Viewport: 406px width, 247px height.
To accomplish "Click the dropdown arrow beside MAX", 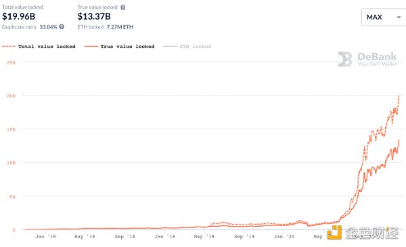I will tap(399, 18).
